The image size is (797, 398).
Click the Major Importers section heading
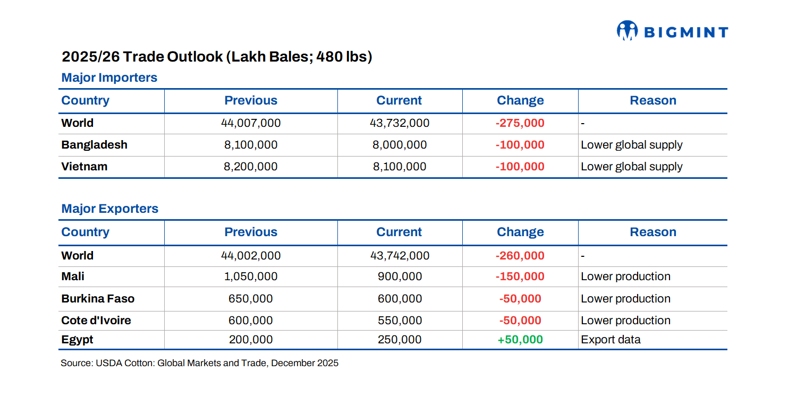tap(109, 77)
